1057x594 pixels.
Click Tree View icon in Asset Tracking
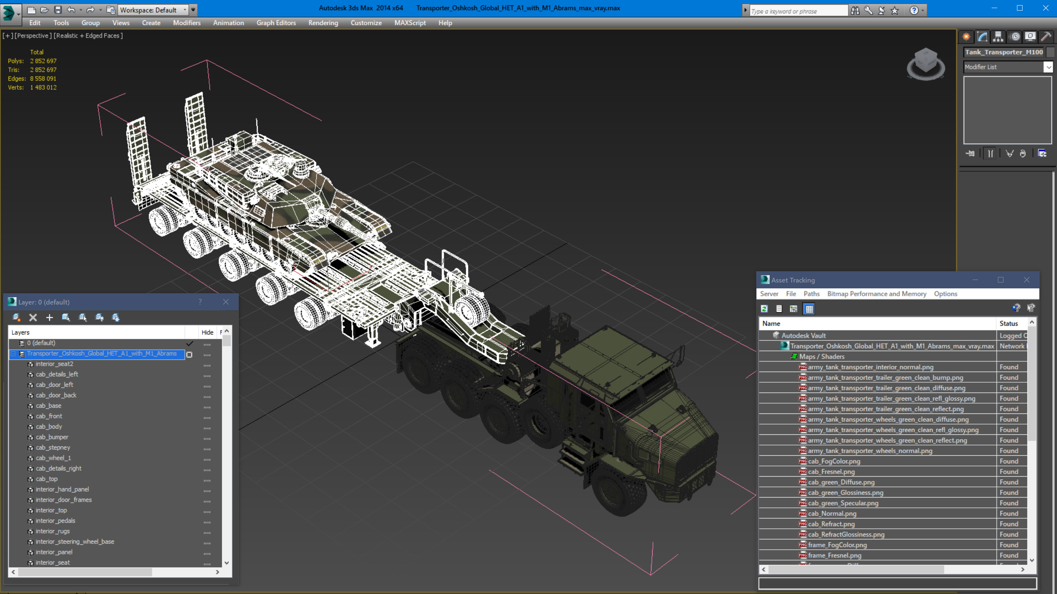tap(793, 309)
